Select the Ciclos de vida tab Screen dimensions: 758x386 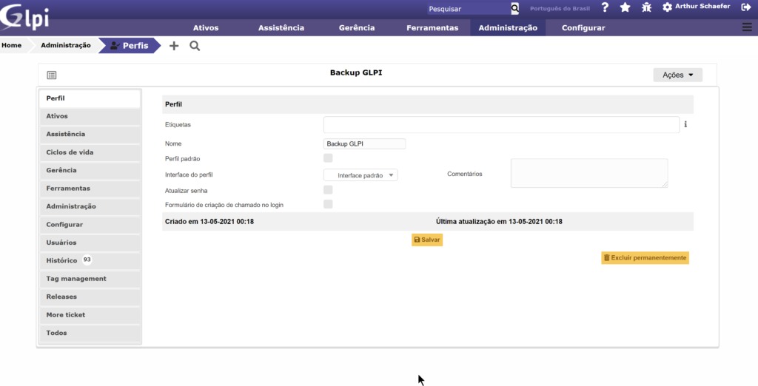click(x=90, y=152)
